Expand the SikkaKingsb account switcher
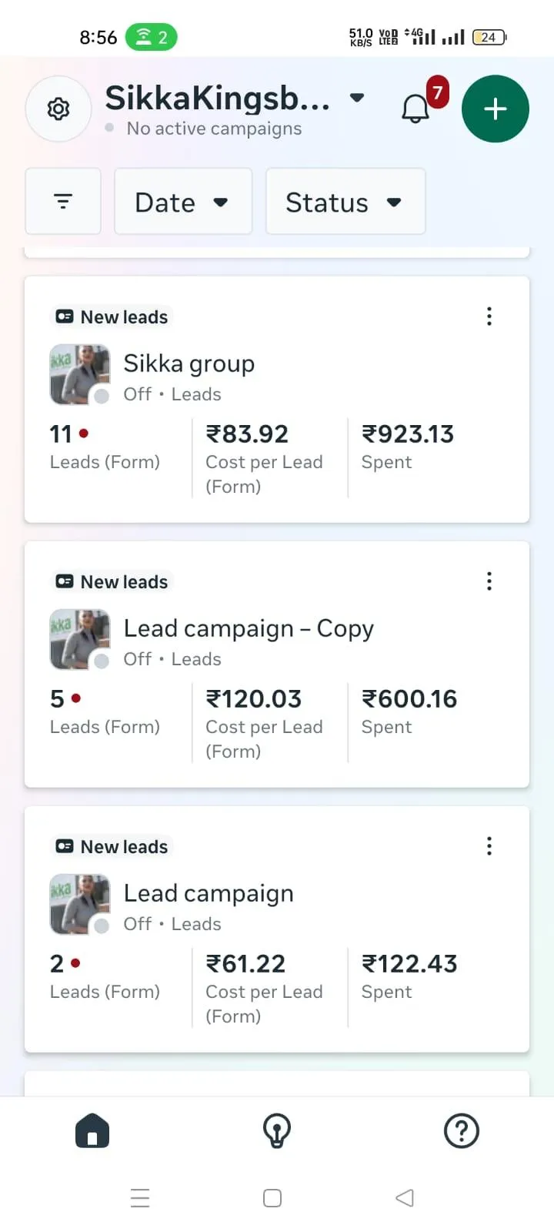This screenshot has height=1232, width=554. pyautogui.click(x=356, y=98)
